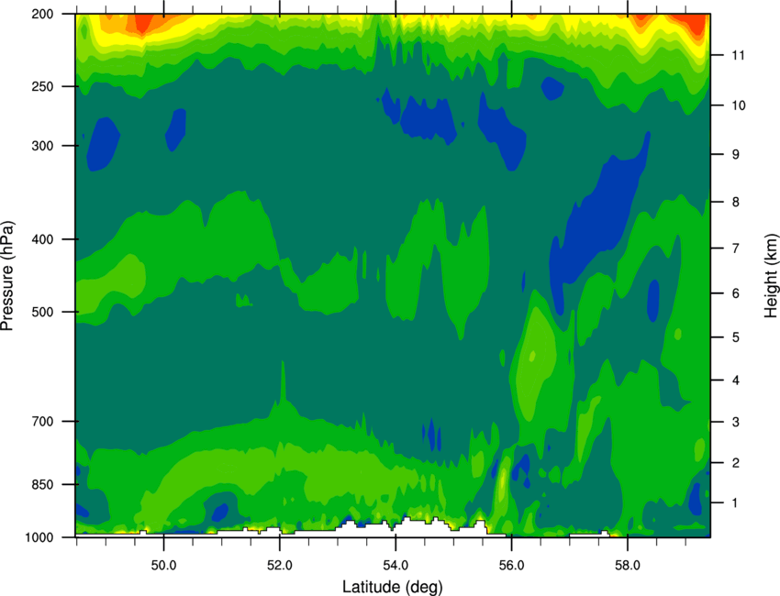Click the 2 km height label
The image size is (780, 596).
click(x=736, y=463)
